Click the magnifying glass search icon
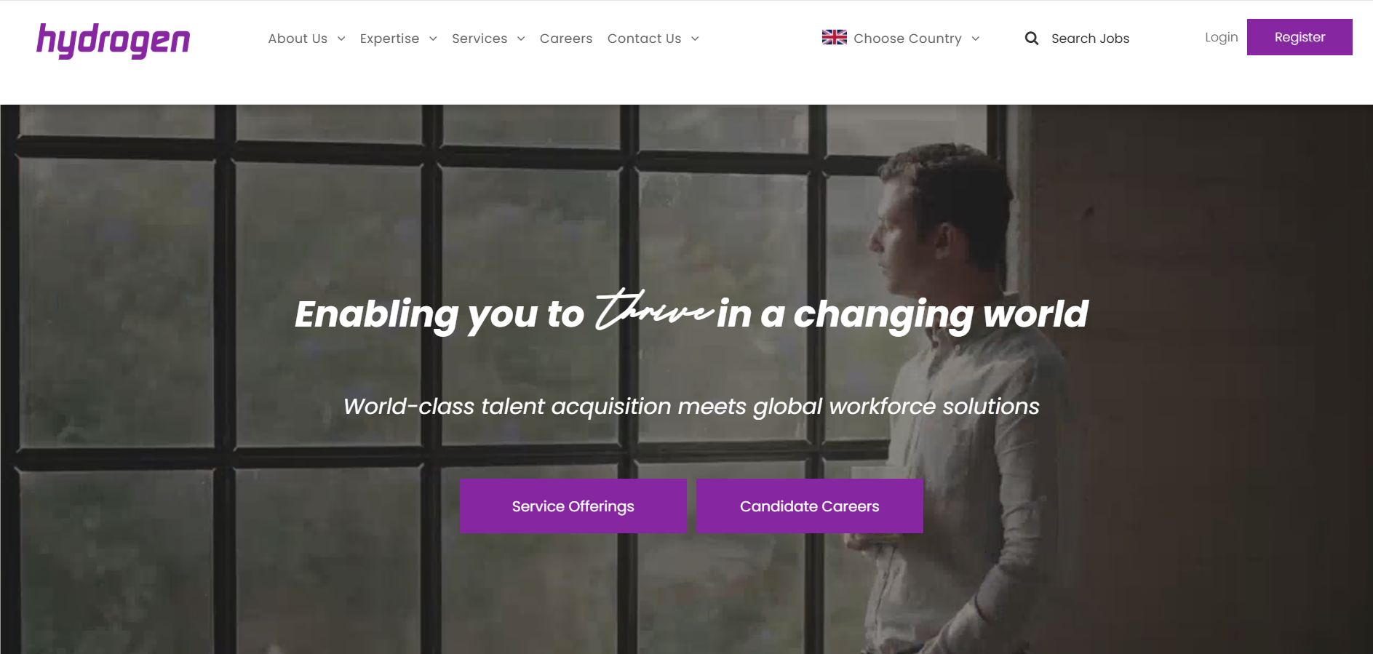The image size is (1373, 654). [x=1031, y=39]
